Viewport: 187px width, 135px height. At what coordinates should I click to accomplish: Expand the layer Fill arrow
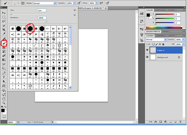tap(183, 44)
